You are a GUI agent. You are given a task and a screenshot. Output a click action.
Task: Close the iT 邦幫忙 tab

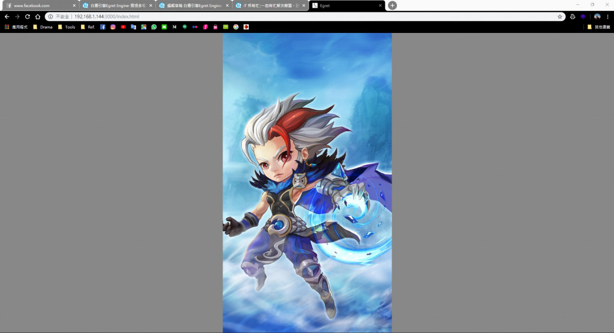pos(303,5)
